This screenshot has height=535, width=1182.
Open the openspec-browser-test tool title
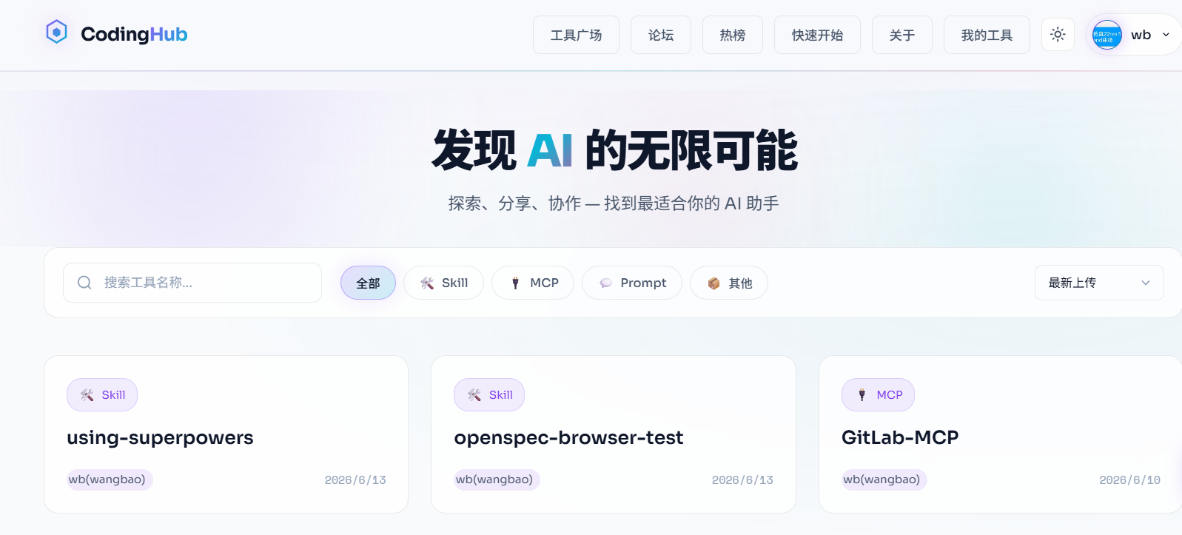pyautogui.click(x=568, y=437)
